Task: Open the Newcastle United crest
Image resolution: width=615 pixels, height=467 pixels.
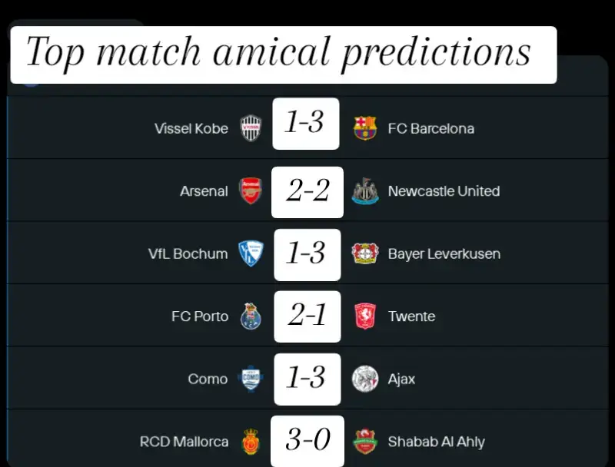Action: click(365, 190)
